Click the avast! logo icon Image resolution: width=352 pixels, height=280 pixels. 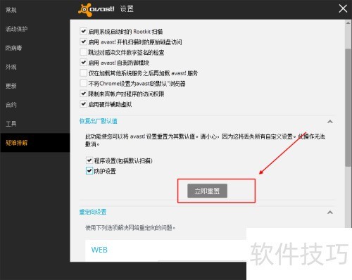pos(85,10)
